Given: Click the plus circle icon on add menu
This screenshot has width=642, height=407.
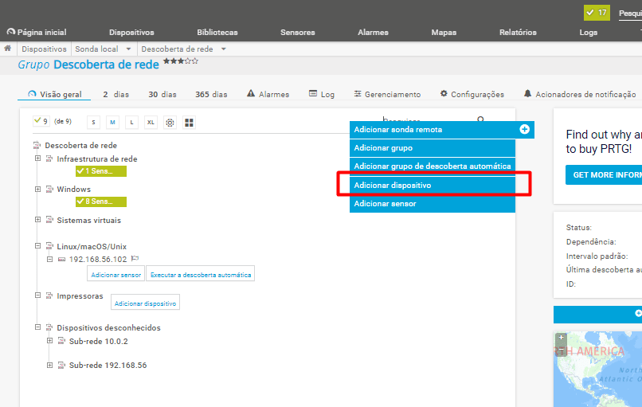Looking at the screenshot, I should tap(524, 129).
